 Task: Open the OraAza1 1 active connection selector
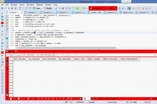(x=97, y=8)
